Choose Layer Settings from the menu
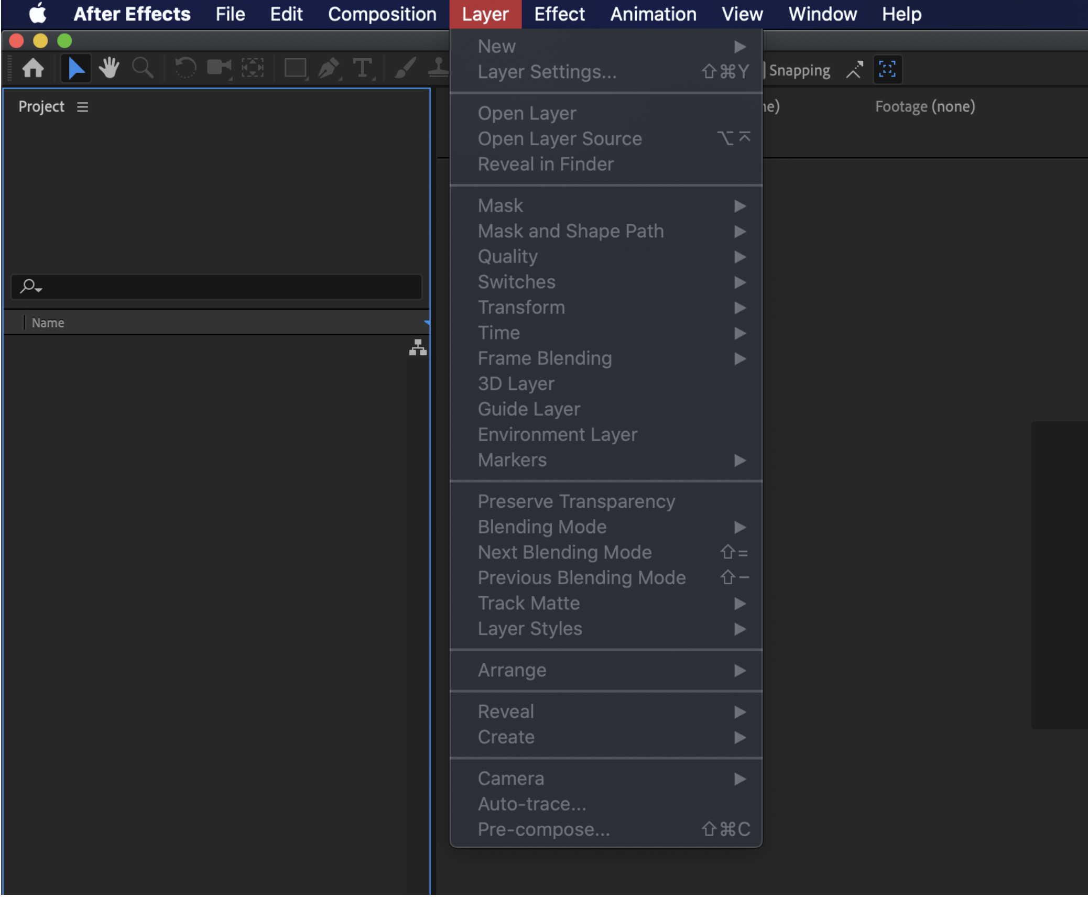The height and width of the screenshot is (897, 1088). (606, 72)
